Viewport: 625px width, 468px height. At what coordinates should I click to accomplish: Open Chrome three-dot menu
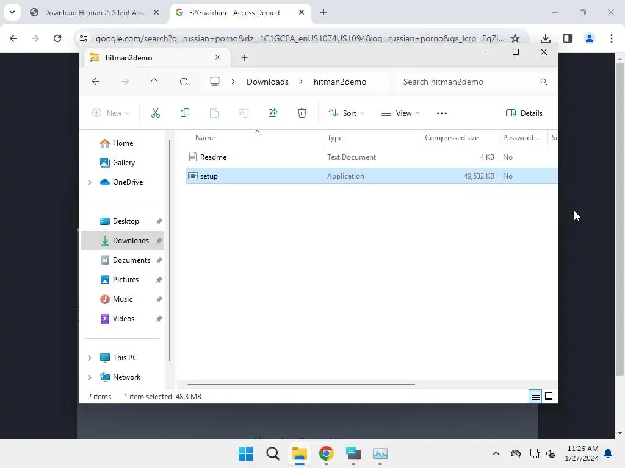click(612, 38)
